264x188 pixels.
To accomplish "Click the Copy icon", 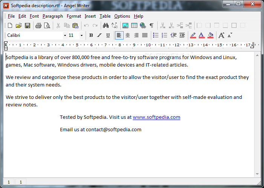I will point(67,26).
